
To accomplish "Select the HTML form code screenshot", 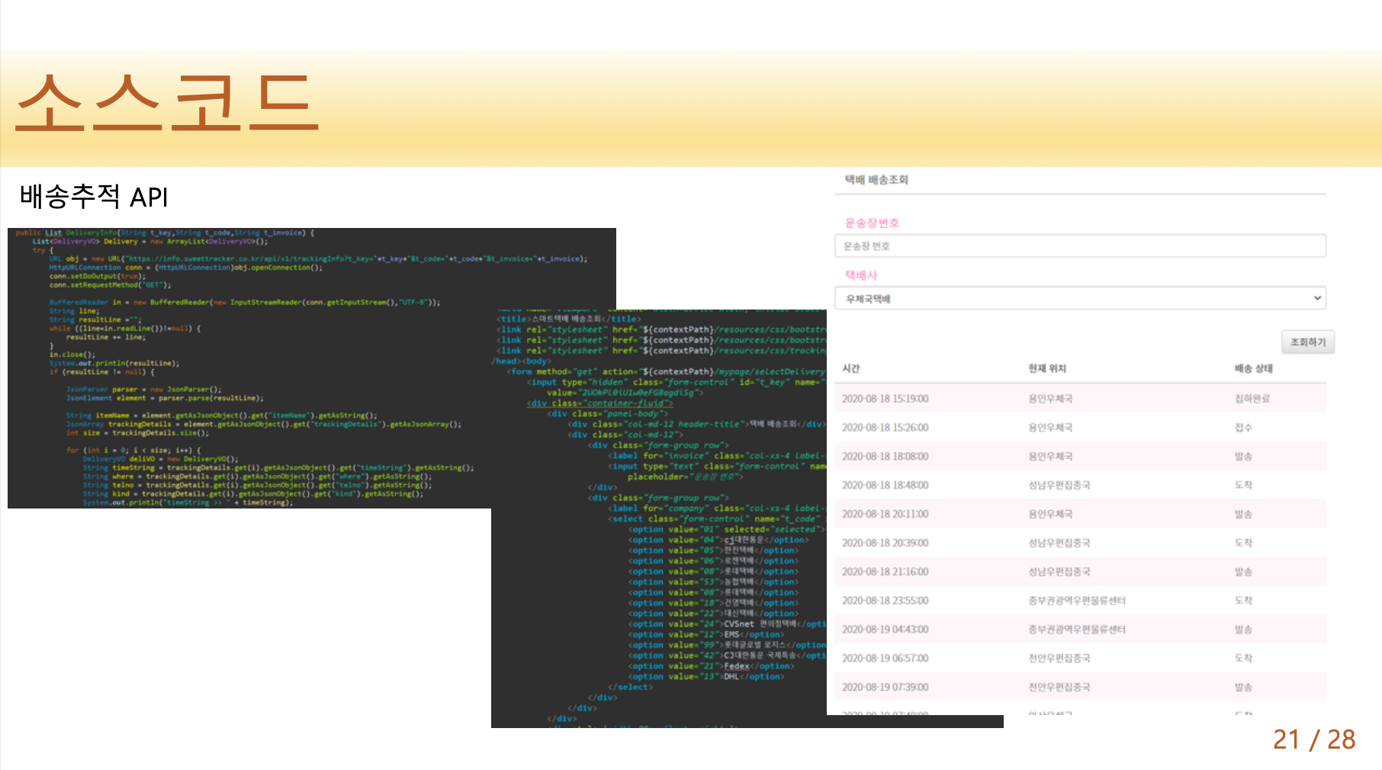I will pos(659,518).
